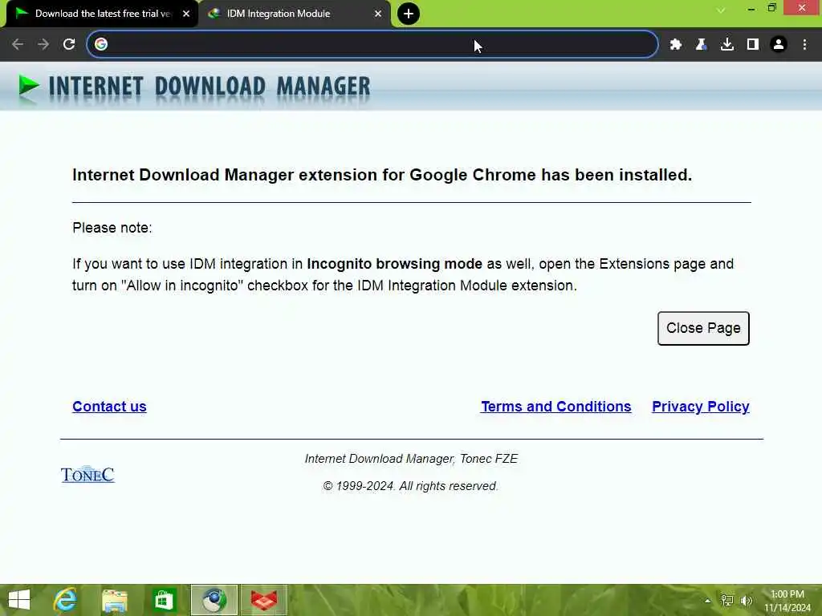This screenshot has width=822, height=616.
Task: Click the Internet Download Manager logo
Action: point(194,87)
